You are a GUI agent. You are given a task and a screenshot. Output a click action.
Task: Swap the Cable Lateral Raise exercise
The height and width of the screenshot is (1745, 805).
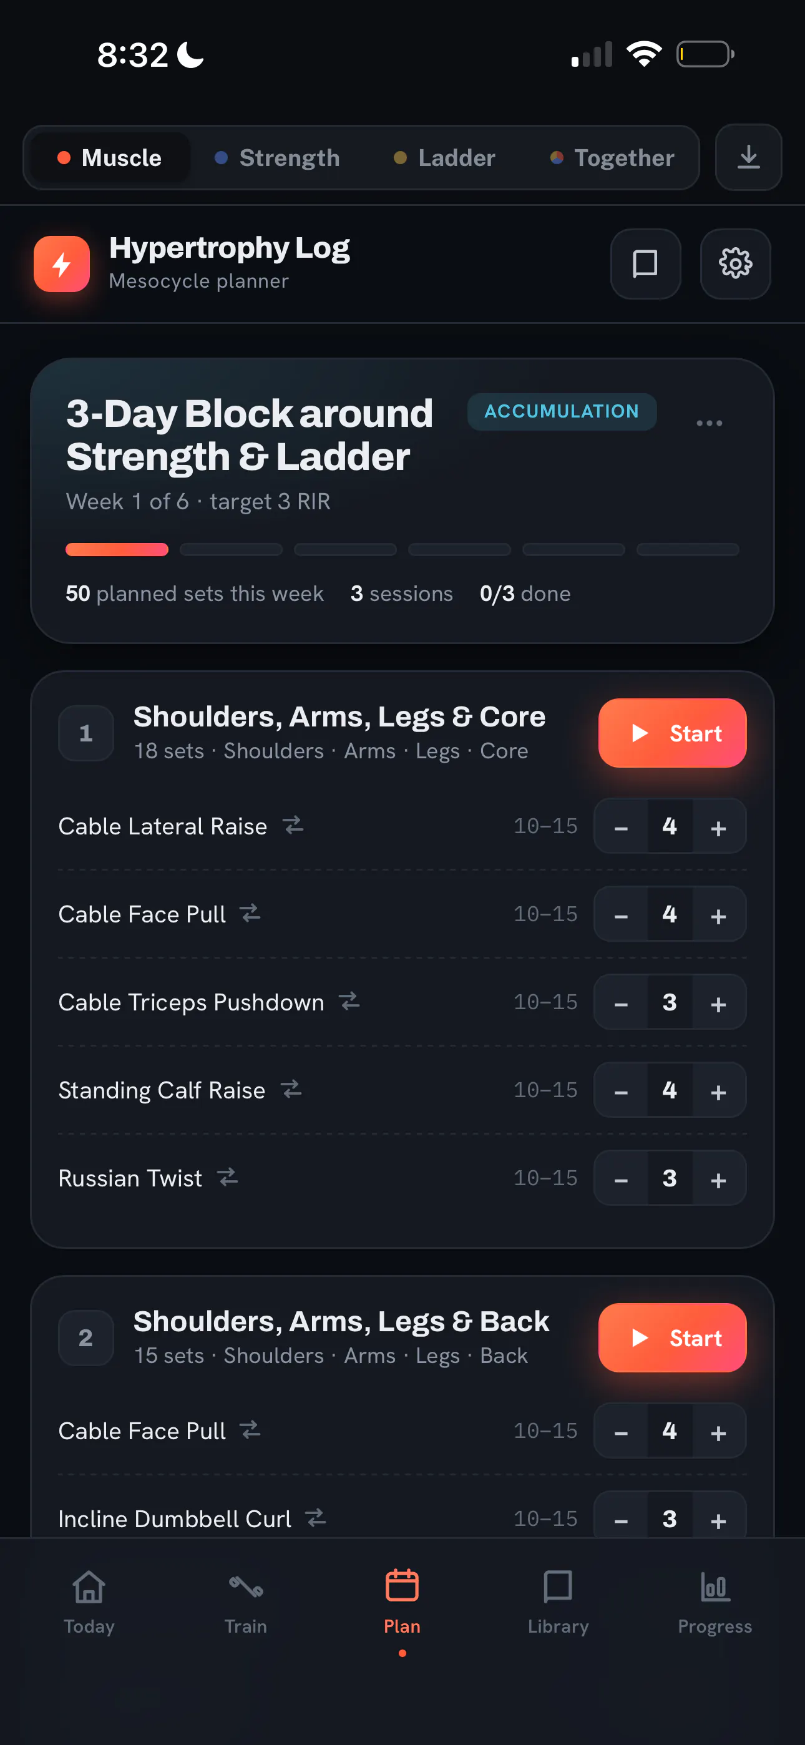click(293, 825)
